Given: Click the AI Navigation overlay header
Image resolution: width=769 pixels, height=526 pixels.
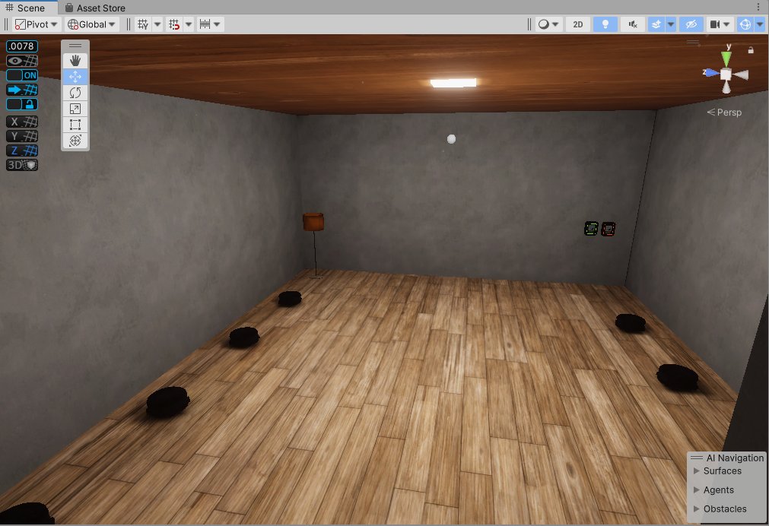Looking at the screenshot, I should (x=727, y=458).
